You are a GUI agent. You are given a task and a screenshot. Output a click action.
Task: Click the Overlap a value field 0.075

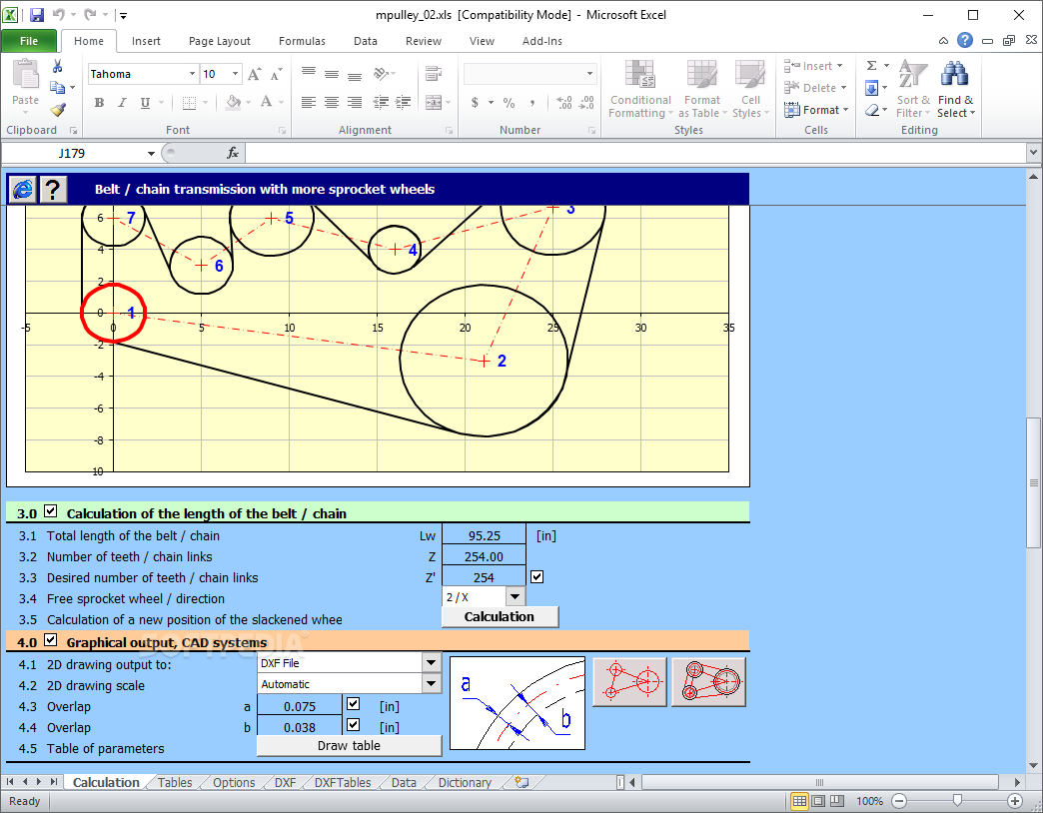tap(300, 706)
